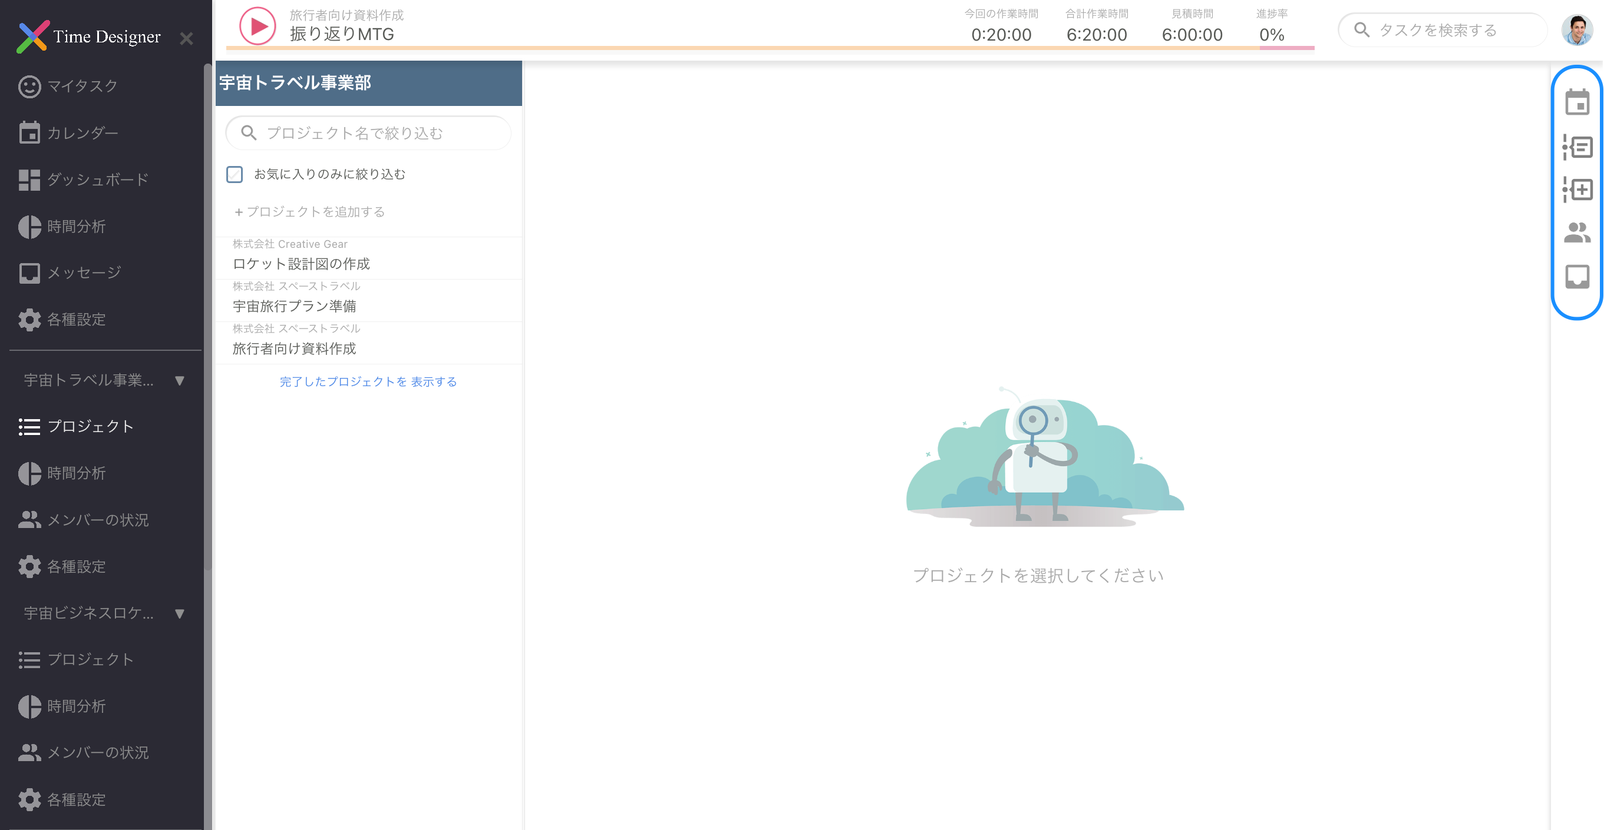Close sidebar with the X icon

(186, 39)
